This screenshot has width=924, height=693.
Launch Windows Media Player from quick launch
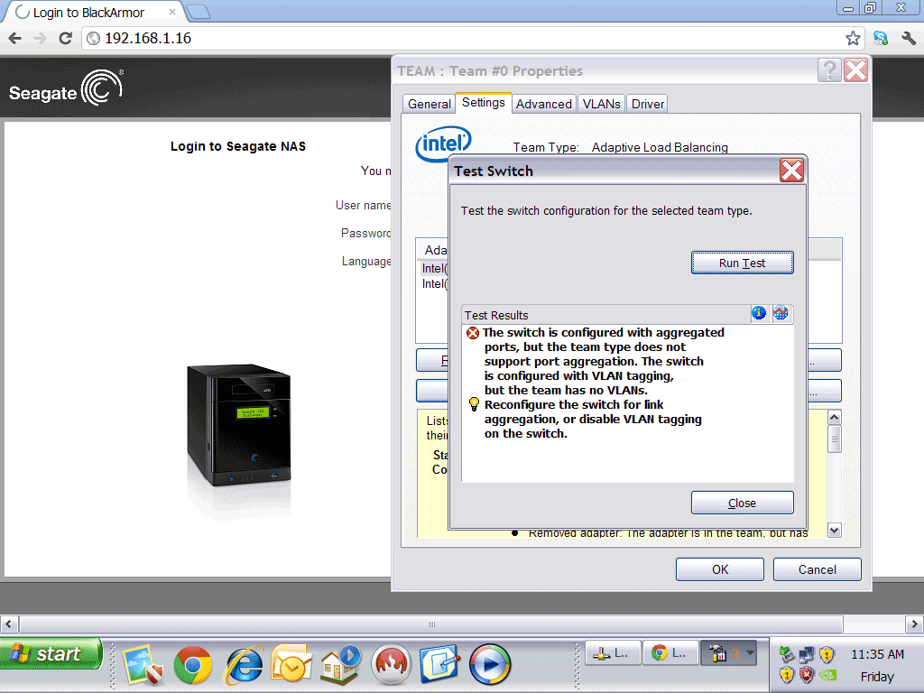[490, 665]
